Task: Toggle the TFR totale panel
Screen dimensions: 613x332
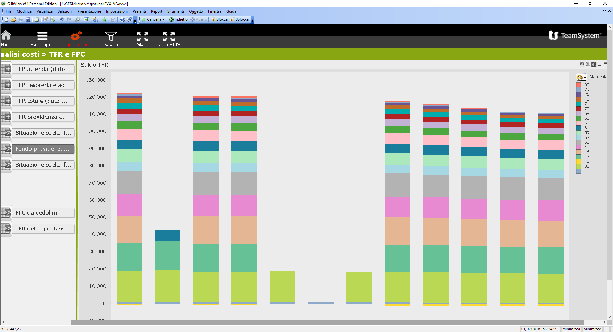Action: click(6, 101)
